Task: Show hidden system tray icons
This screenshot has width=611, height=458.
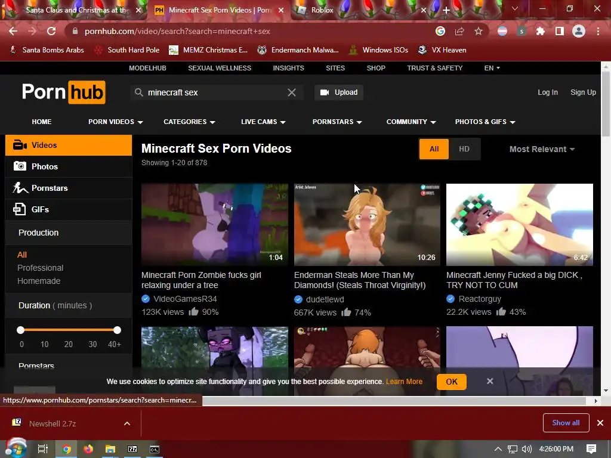Action: tap(498, 449)
